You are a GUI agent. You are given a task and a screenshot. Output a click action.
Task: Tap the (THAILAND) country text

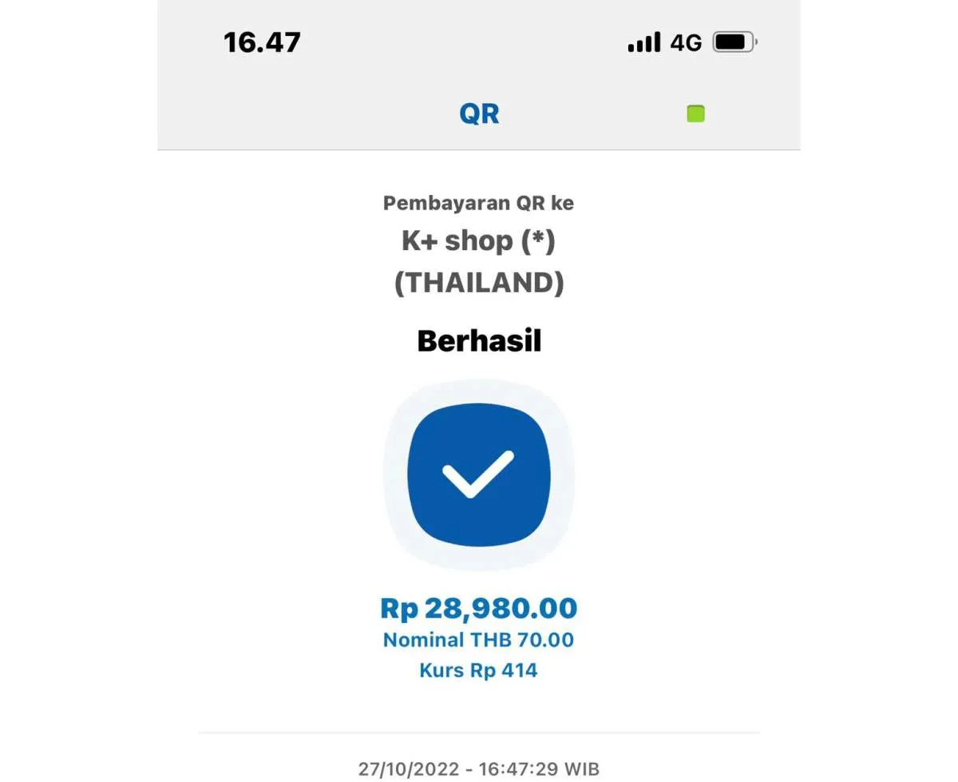click(x=479, y=283)
